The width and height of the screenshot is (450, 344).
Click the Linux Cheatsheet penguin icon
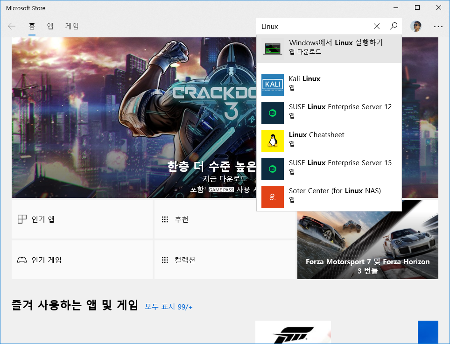click(x=273, y=141)
